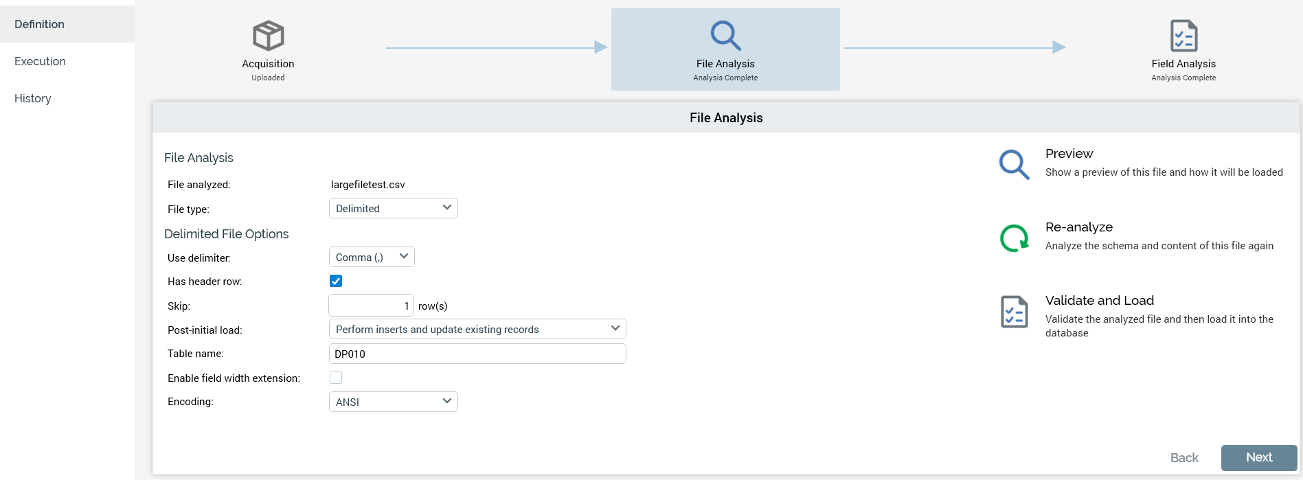Change the Encoding ANSI dropdown
The height and width of the screenshot is (480, 1303).
[x=394, y=402]
